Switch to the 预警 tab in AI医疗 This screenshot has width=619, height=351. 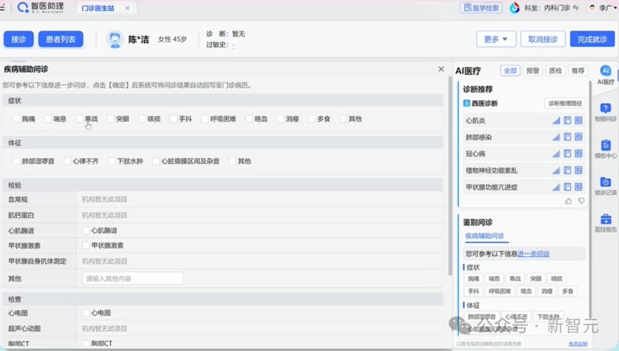[x=532, y=70]
